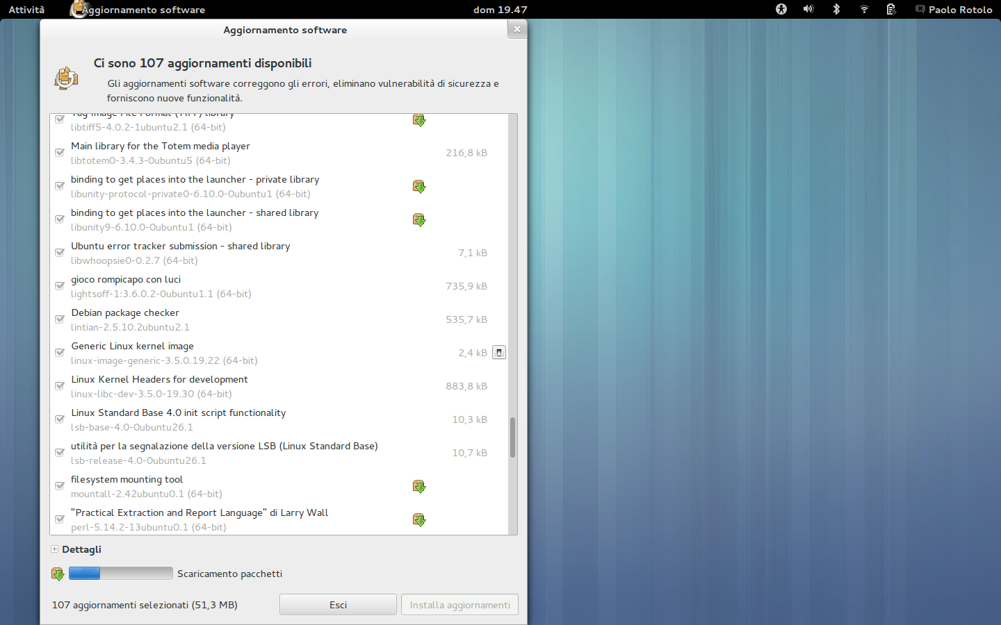Click download icon for libunity9 row

tap(419, 219)
